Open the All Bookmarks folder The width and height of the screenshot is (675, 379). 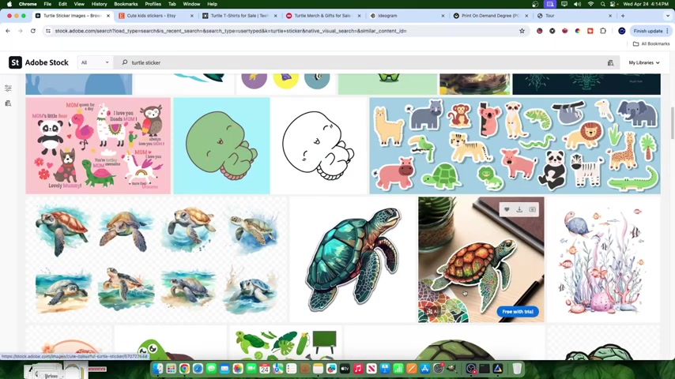(651, 44)
